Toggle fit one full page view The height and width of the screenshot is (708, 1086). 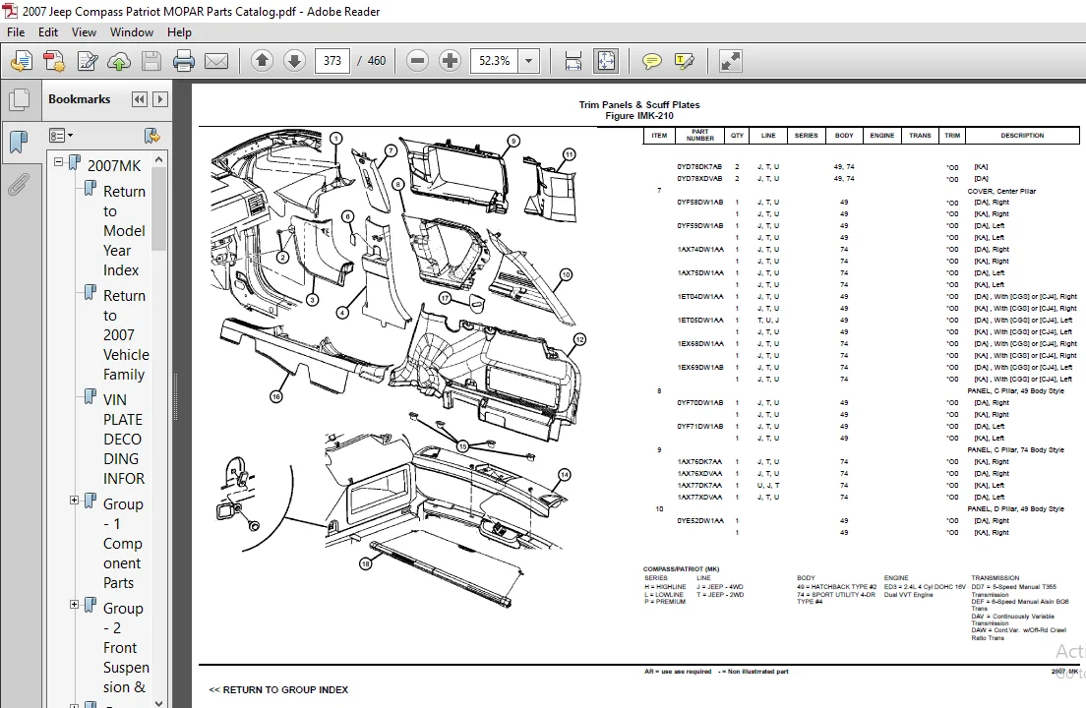(606, 61)
